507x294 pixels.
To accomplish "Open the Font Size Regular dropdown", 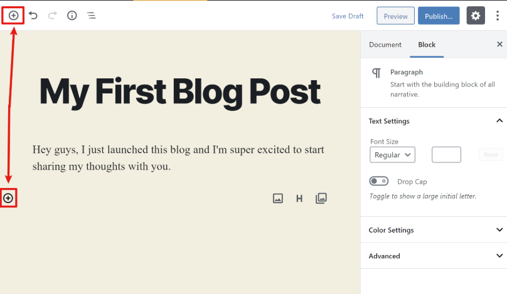I will tap(393, 155).
